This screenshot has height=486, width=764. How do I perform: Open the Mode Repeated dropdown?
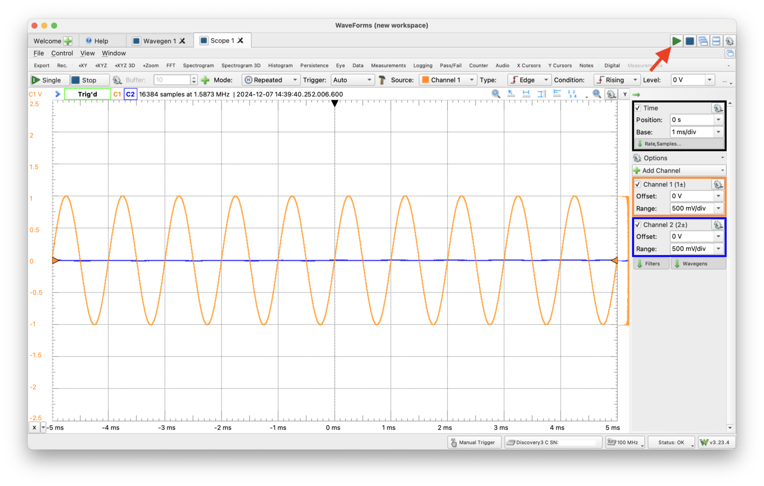(x=271, y=80)
